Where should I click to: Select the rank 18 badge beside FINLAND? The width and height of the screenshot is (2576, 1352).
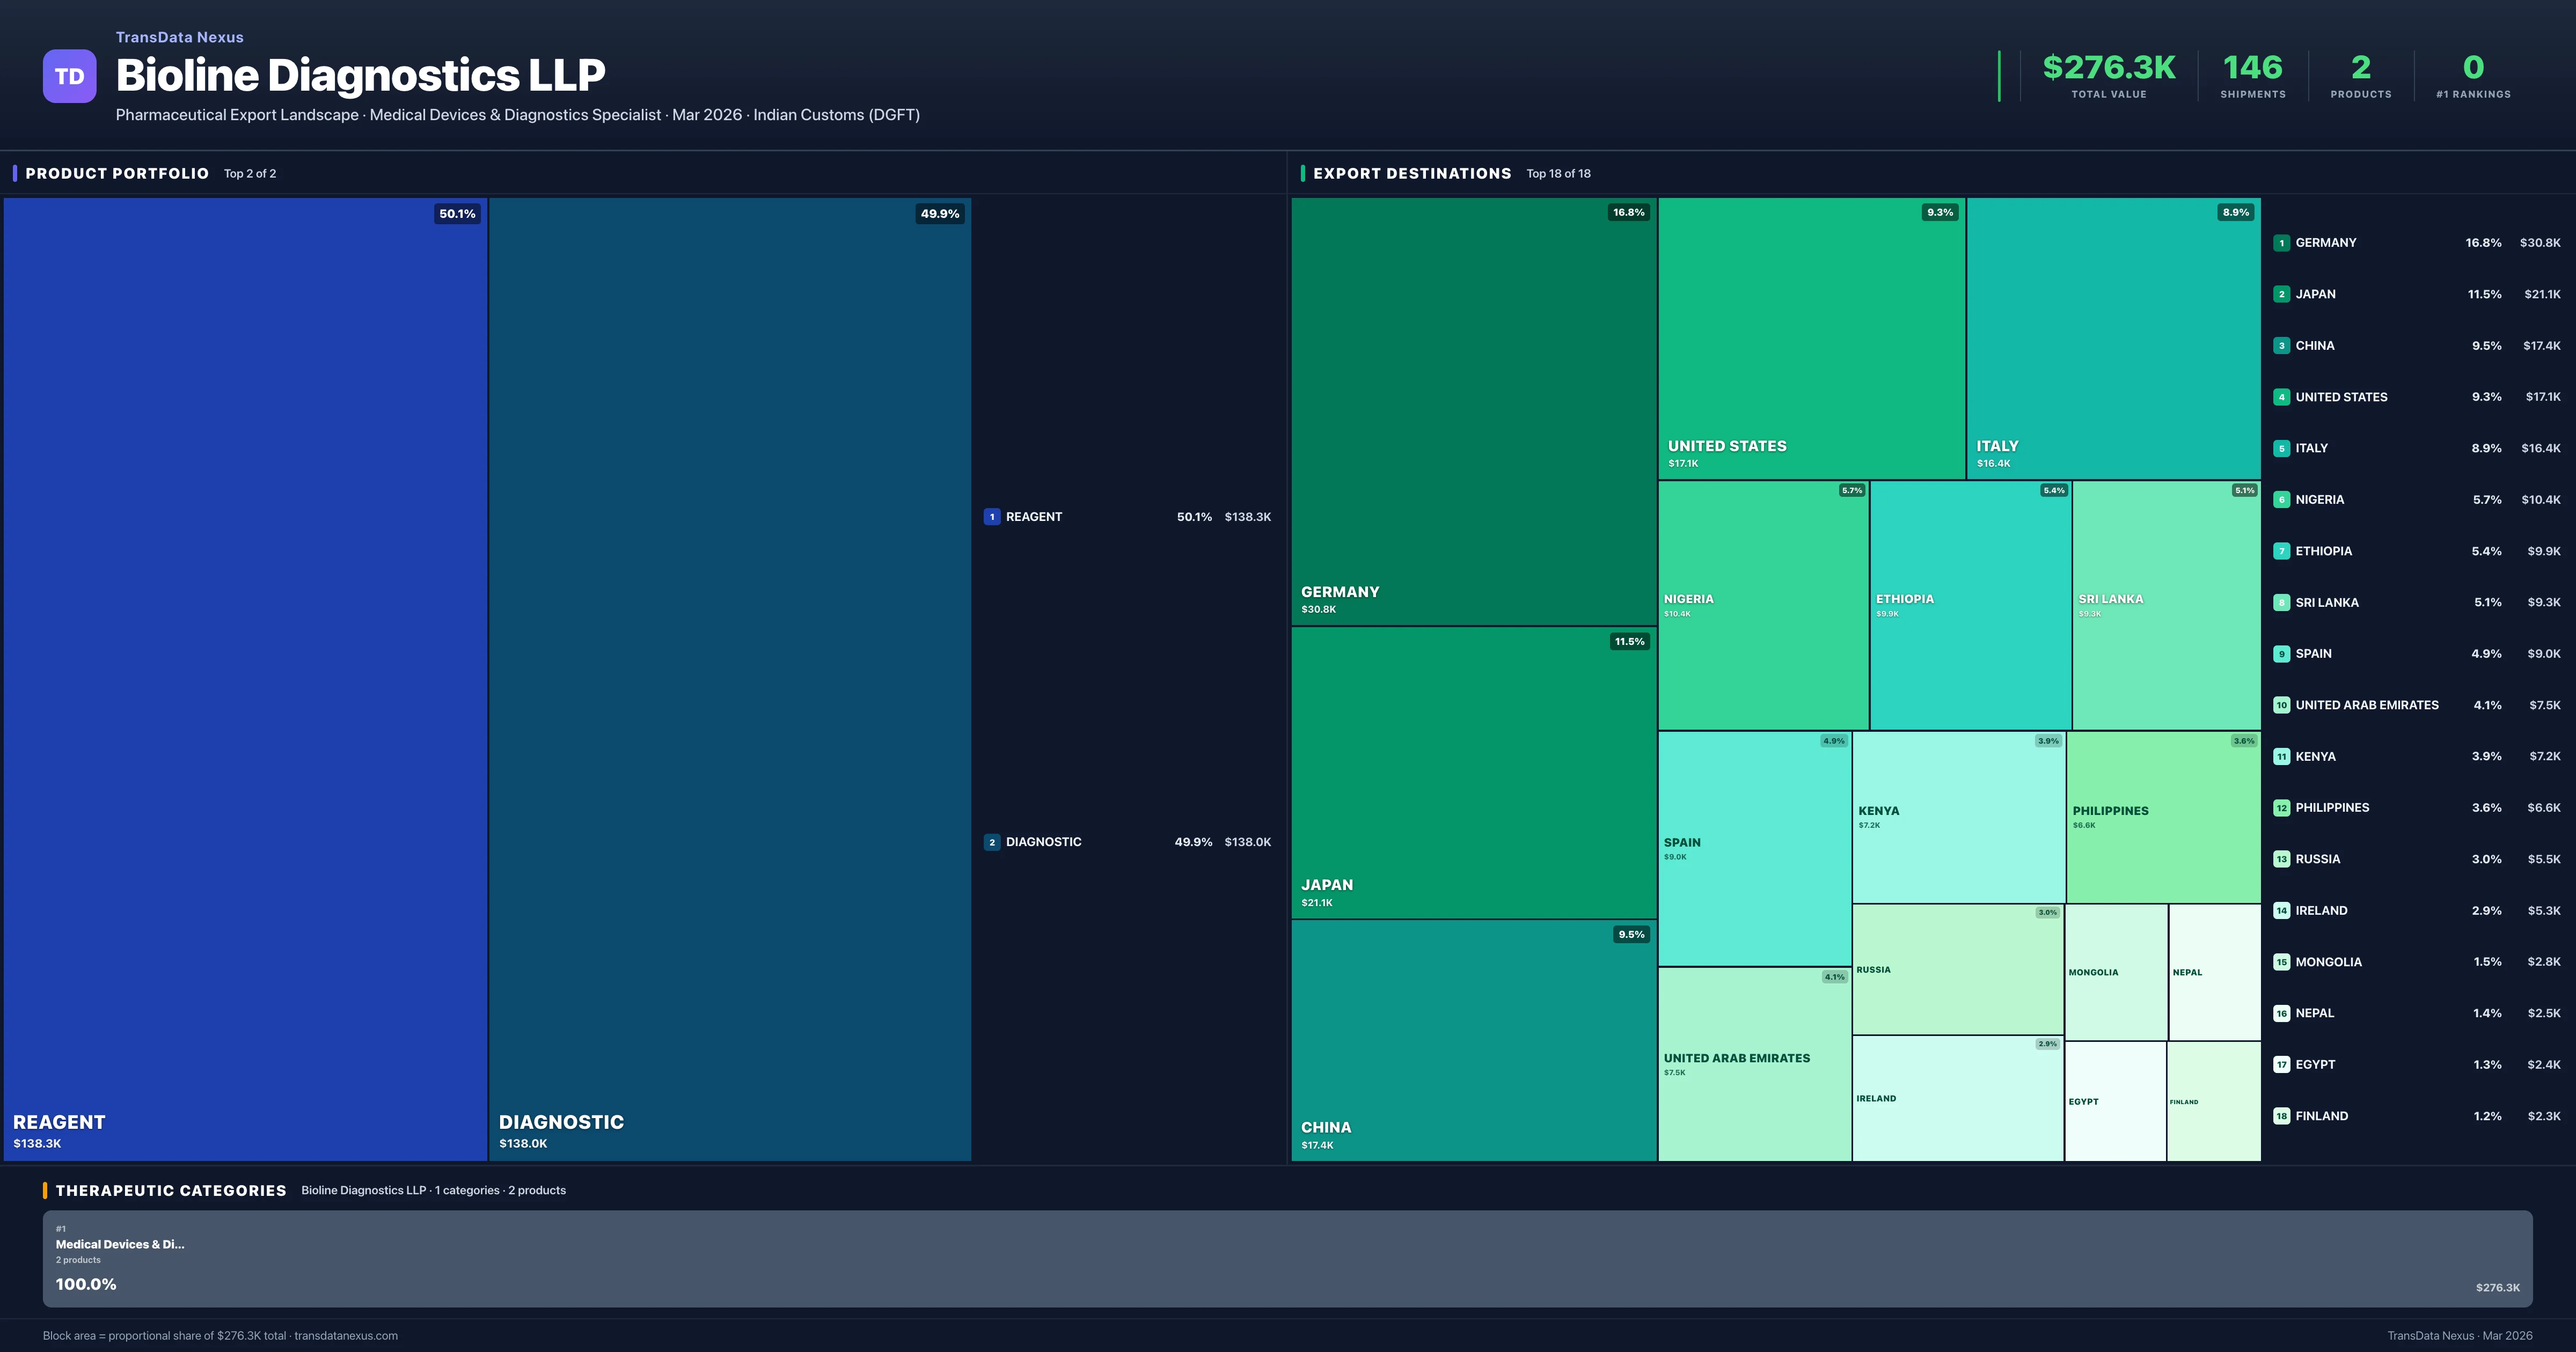pos(2282,1116)
